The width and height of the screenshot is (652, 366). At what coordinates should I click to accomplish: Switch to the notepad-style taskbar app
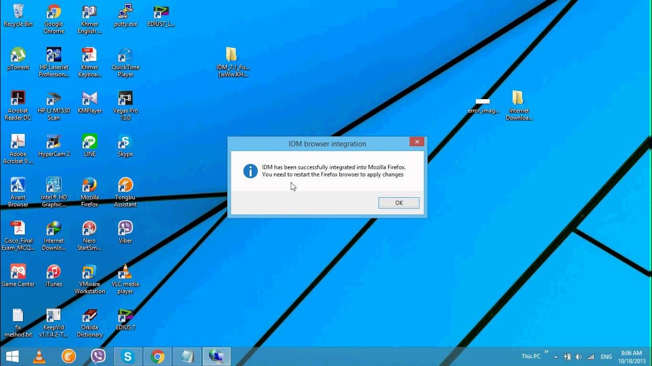[187, 356]
